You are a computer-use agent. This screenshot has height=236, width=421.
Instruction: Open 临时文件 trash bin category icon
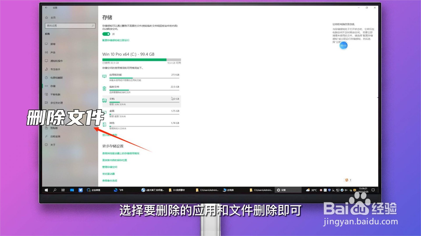pos(104,88)
